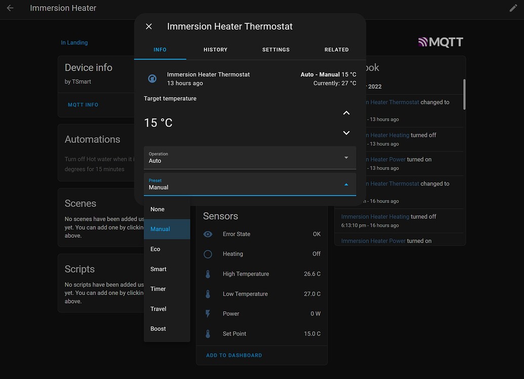Select Smart preset
Viewport: 524px width, 379px height.
click(167, 269)
